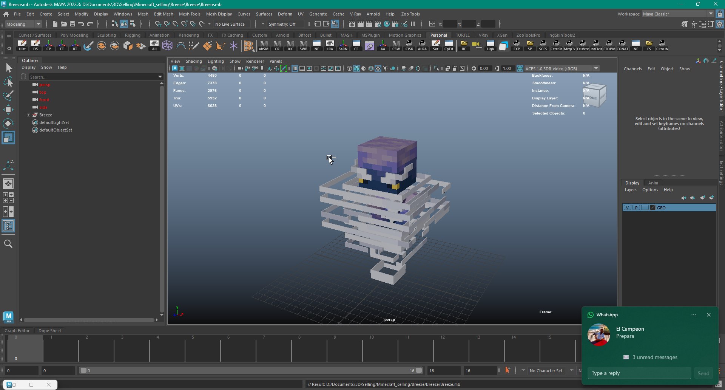Image resolution: width=725 pixels, height=390 pixels.
Task: Open the viewport Shading menu
Action: tap(194, 61)
